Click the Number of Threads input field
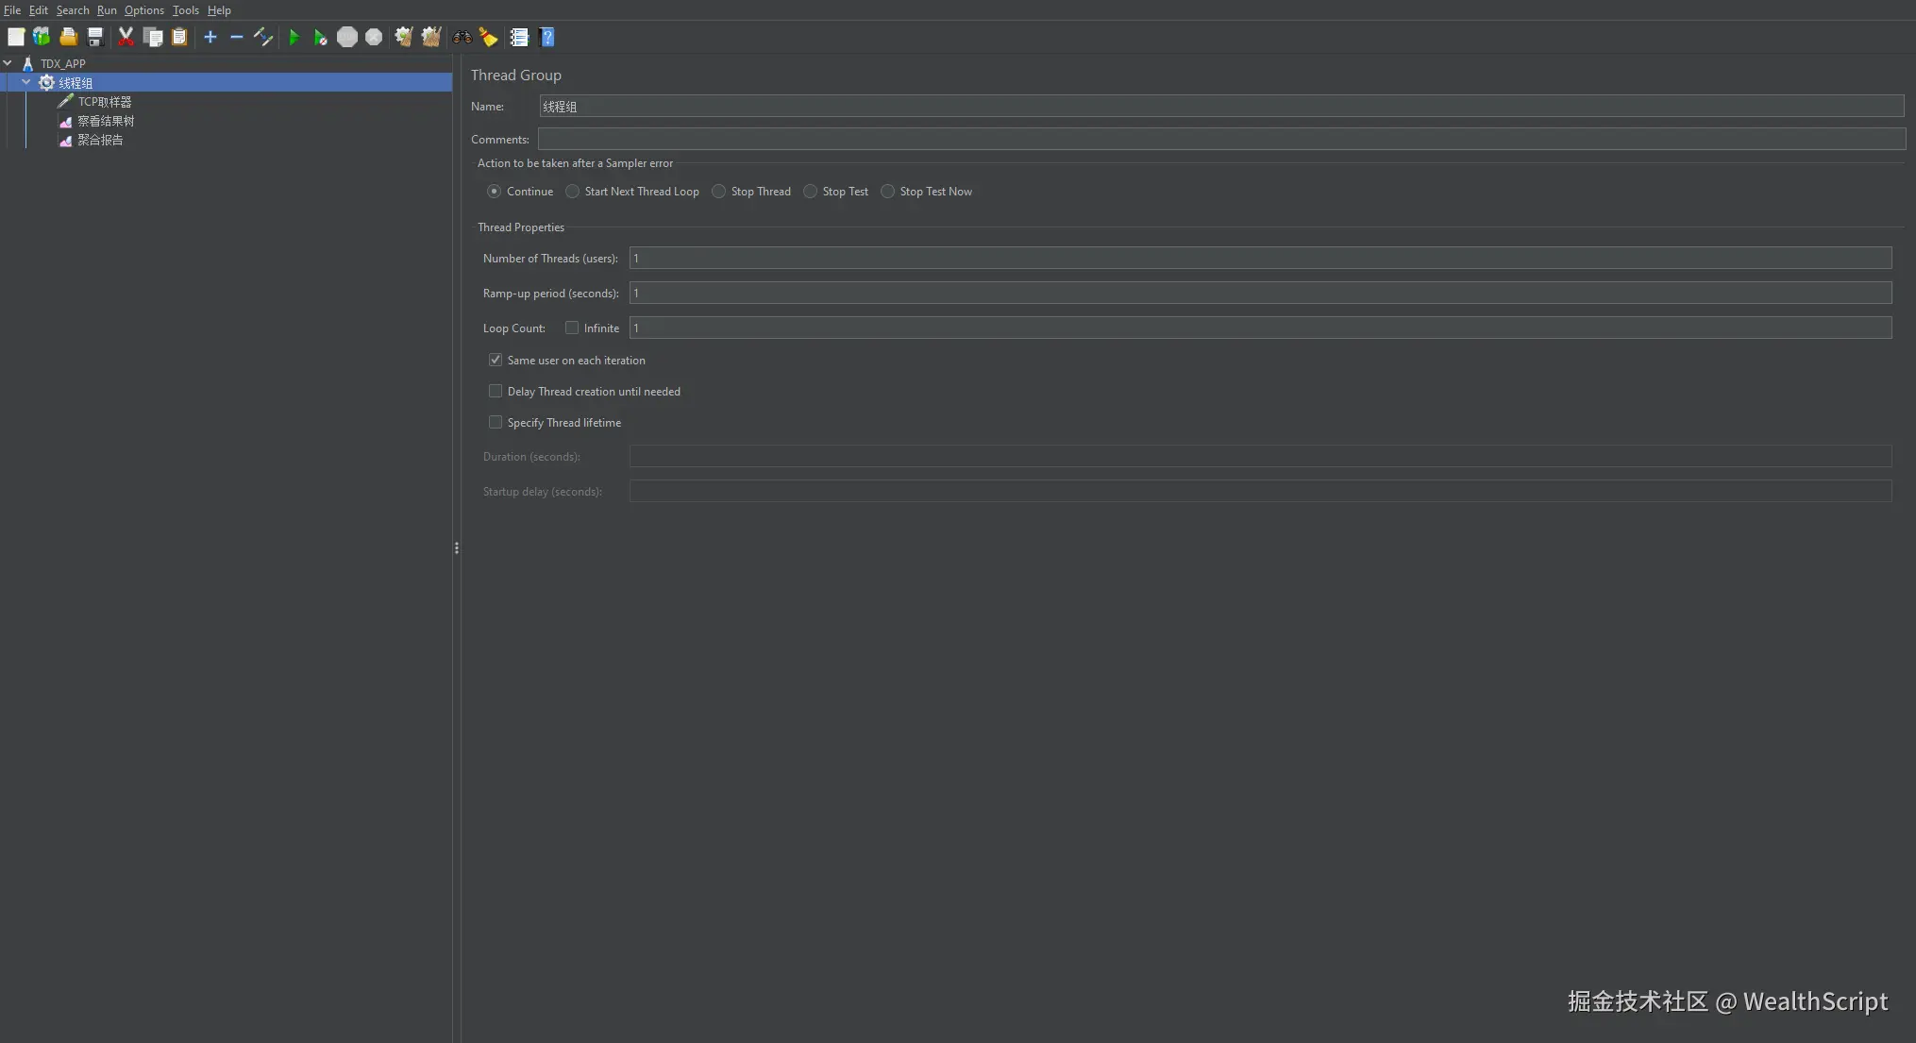 [x=1259, y=259]
